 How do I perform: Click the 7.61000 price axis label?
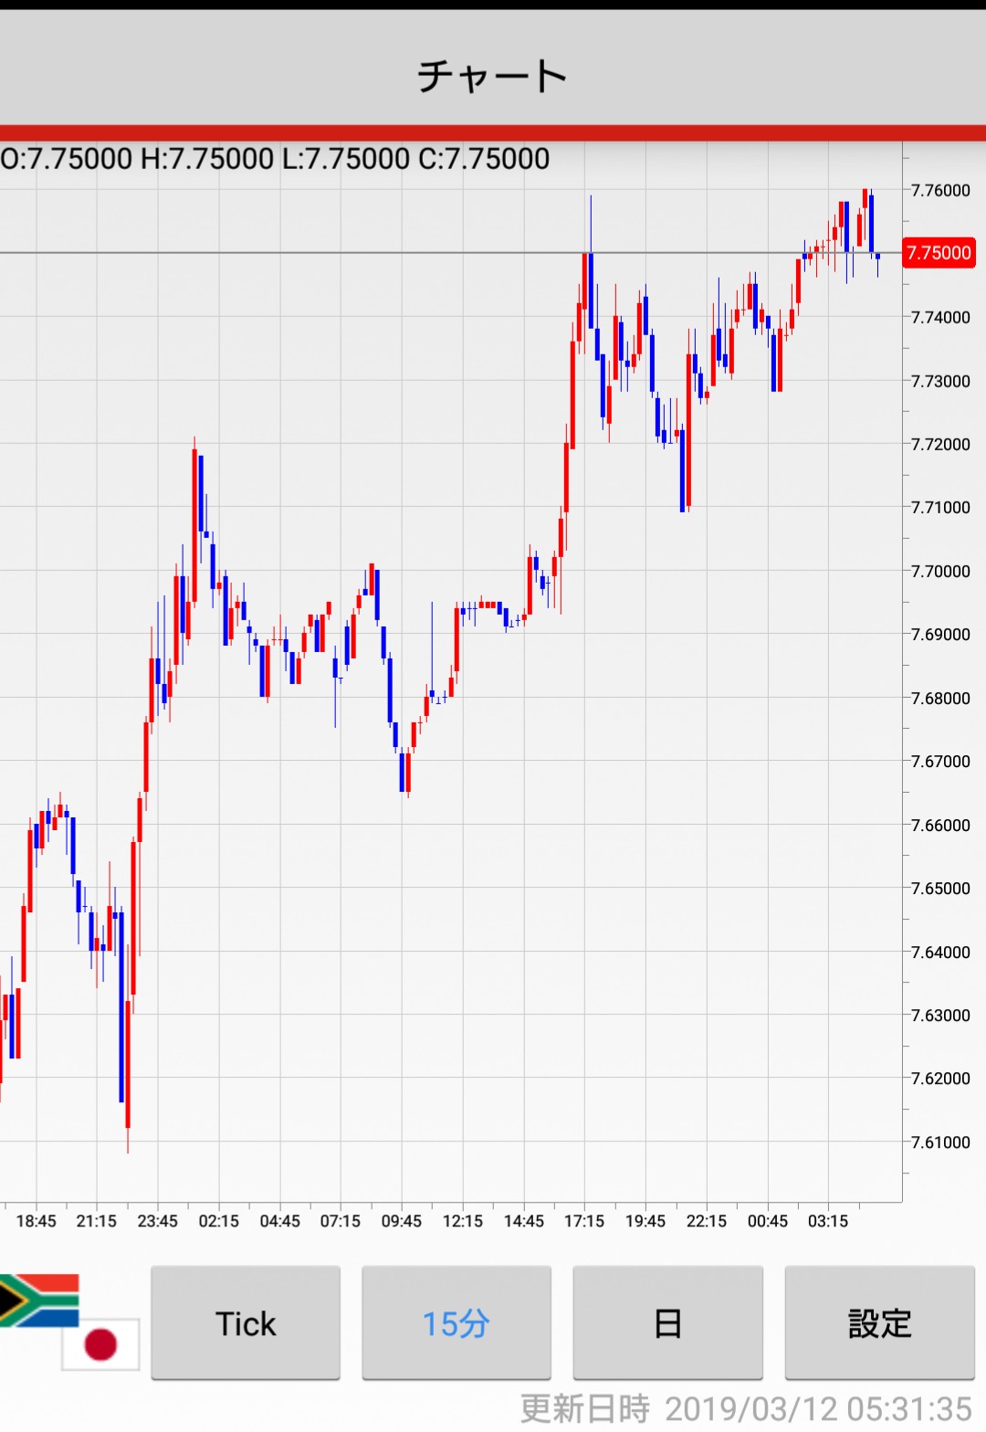coord(940,1142)
